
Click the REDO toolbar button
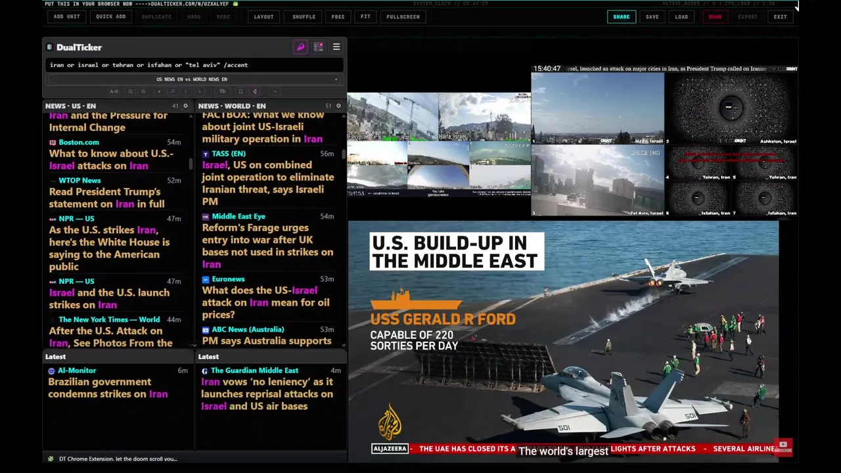[x=223, y=16]
